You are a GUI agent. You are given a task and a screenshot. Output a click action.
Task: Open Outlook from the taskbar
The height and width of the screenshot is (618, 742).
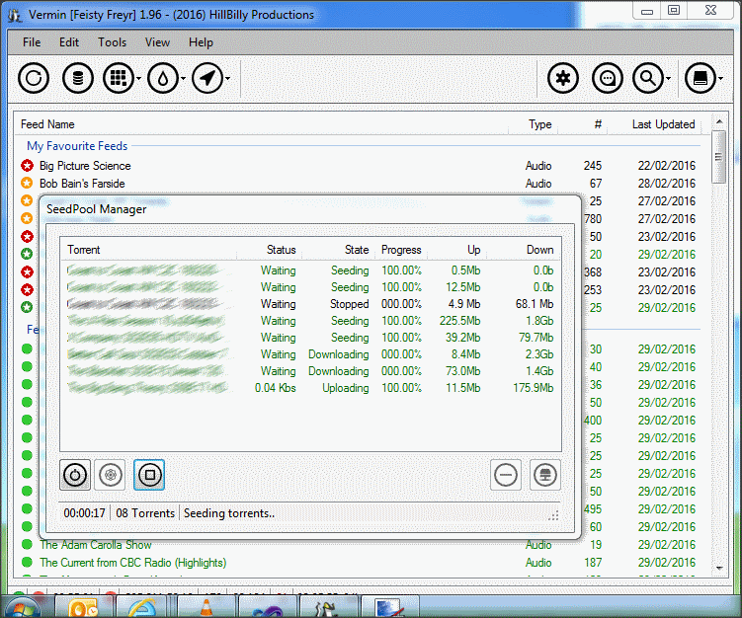83,607
